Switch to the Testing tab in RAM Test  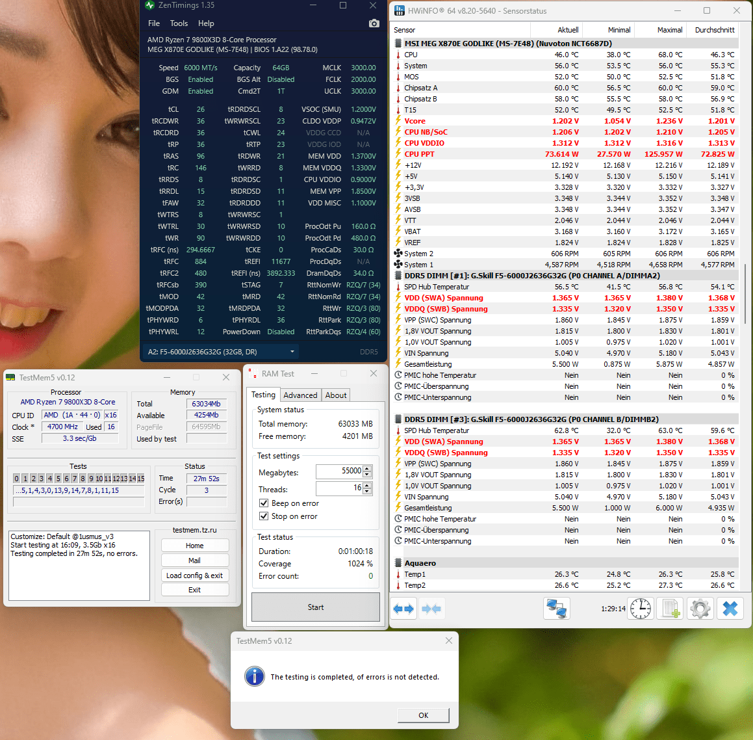[x=263, y=395]
